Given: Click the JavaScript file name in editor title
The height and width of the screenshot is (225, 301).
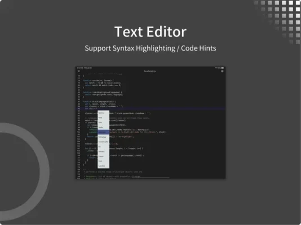Looking at the screenshot, I should (150, 71).
